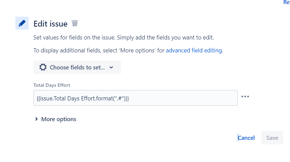Screen dimensions: 290x162
Task: Click the chevron arrow beside More options
Action: click(36, 119)
